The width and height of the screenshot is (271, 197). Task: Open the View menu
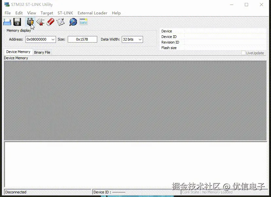point(31,13)
